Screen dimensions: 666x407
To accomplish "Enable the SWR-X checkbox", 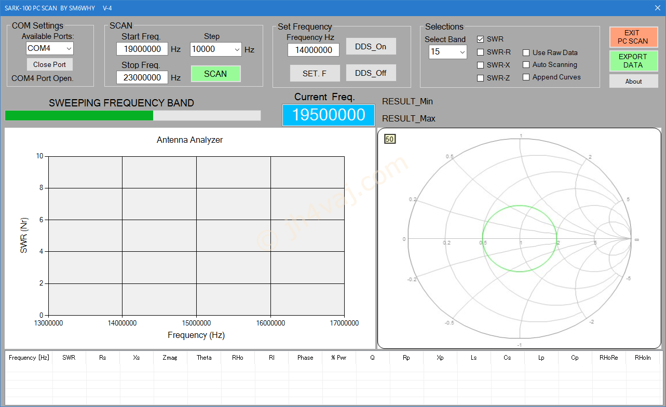I will [481, 65].
